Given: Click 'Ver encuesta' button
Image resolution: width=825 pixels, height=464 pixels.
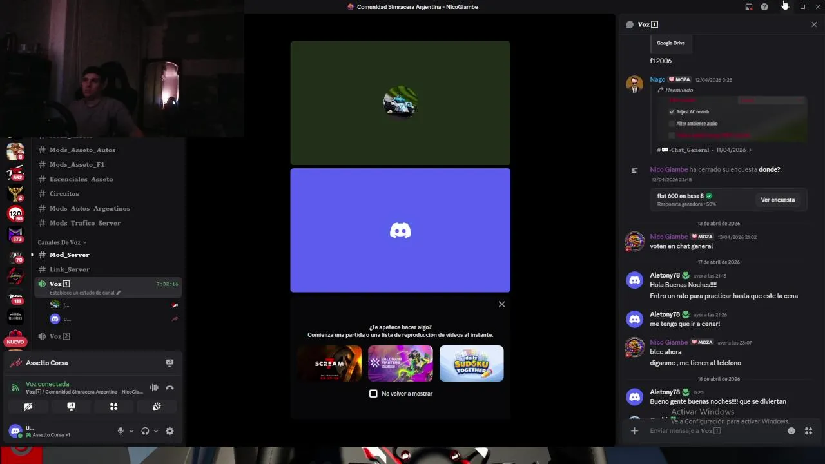Looking at the screenshot, I should coord(777,200).
